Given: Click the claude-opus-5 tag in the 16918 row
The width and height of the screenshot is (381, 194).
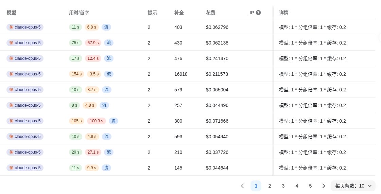Looking at the screenshot, I should [x=25, y=74].
